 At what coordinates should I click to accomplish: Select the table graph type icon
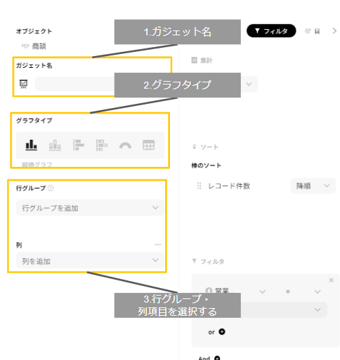click(x=148, y=145)
